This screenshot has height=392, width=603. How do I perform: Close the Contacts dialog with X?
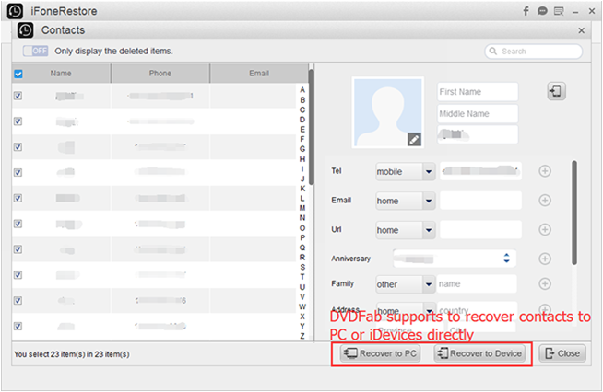(582, 30)
